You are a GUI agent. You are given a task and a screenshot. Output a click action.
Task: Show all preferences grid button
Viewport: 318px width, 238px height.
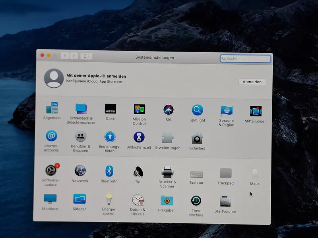click(x=86, y=56)
